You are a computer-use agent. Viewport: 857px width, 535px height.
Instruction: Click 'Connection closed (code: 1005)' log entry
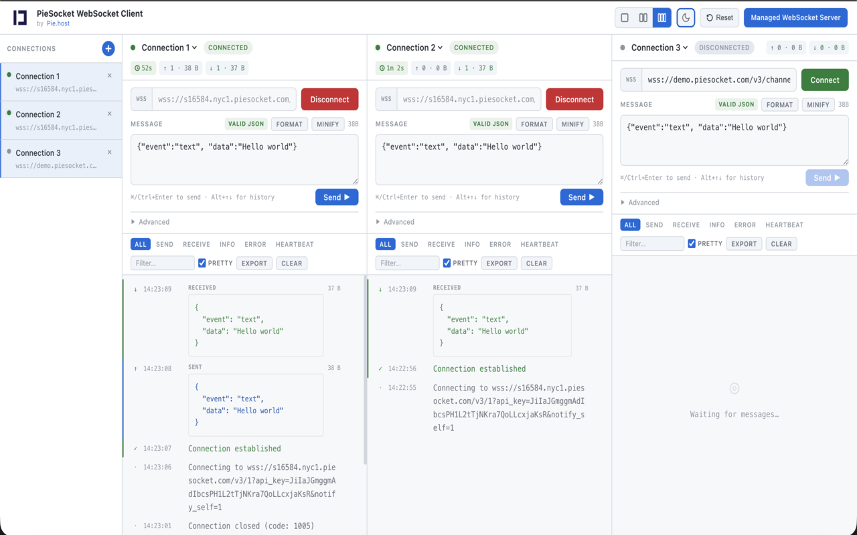tap(251, 526)
